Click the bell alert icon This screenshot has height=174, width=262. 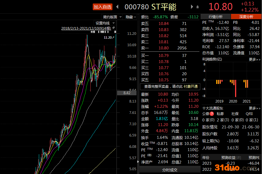click(198, 7)
